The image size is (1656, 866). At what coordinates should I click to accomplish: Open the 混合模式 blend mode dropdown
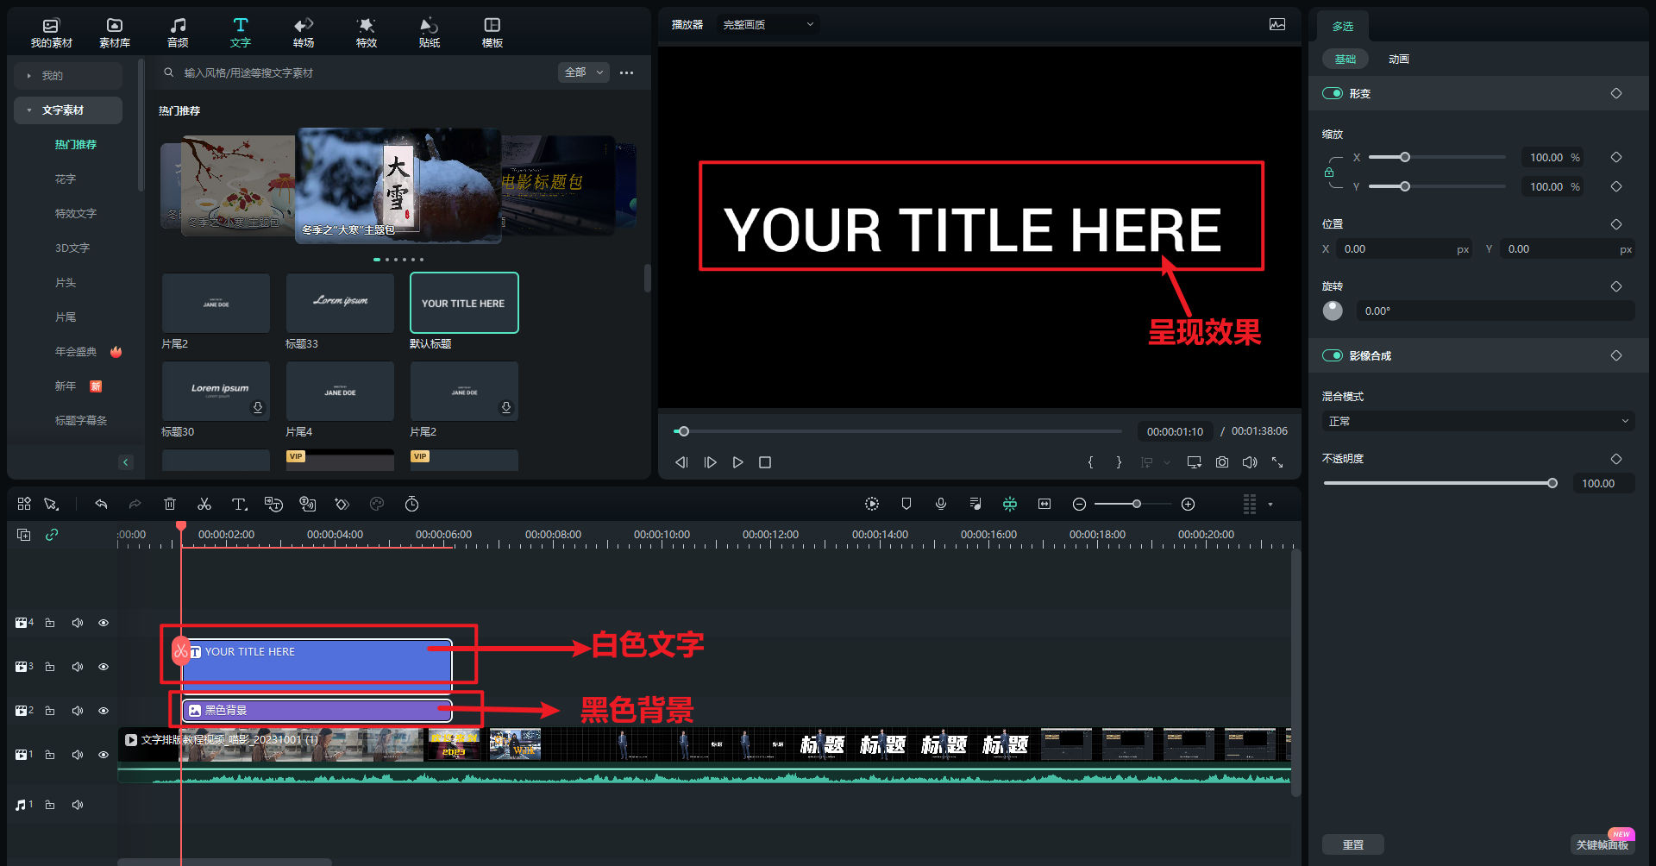(x=1478, y=421)
